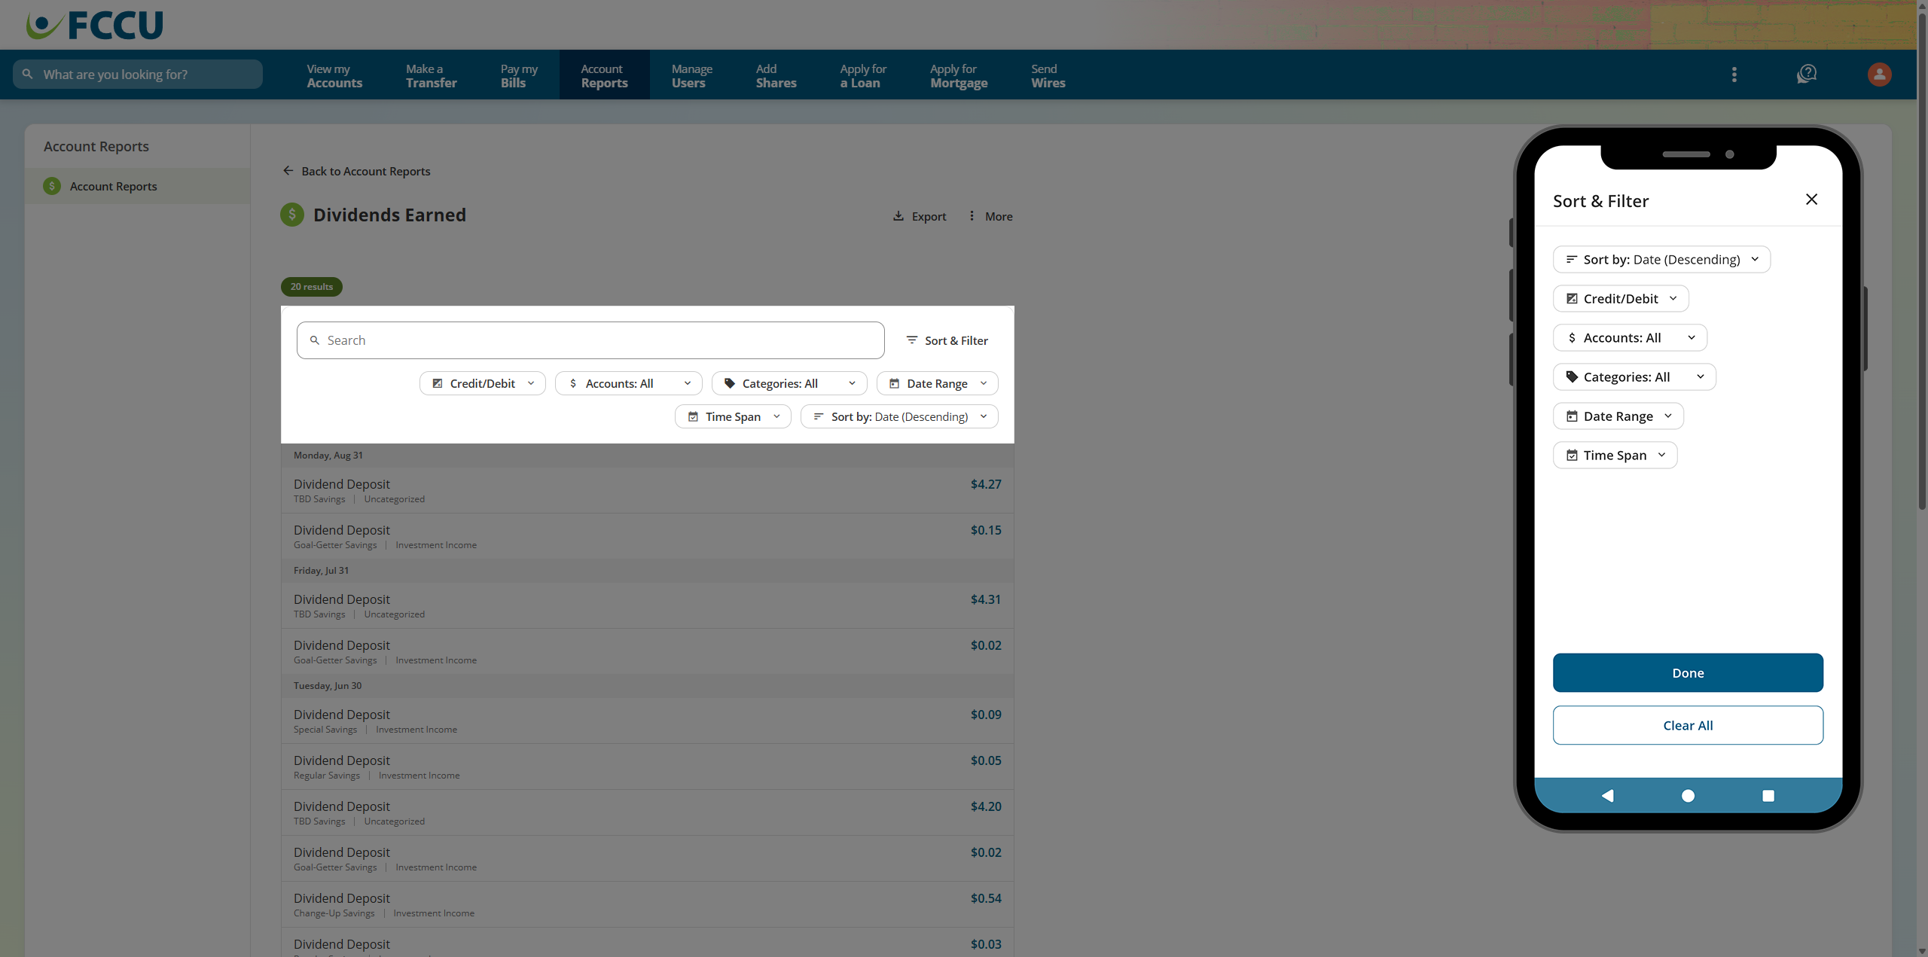This screenshot has width=1928, height=957.
Task: Click the tag icon in main Categories filter
Action: [x=730, y=383]
